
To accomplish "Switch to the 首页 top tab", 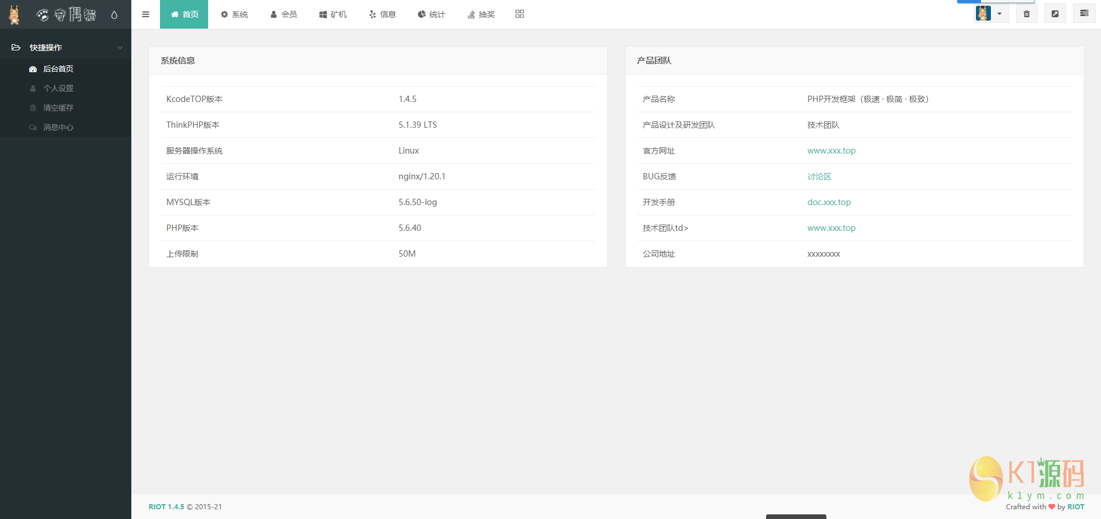I will [x=184, y=14].
